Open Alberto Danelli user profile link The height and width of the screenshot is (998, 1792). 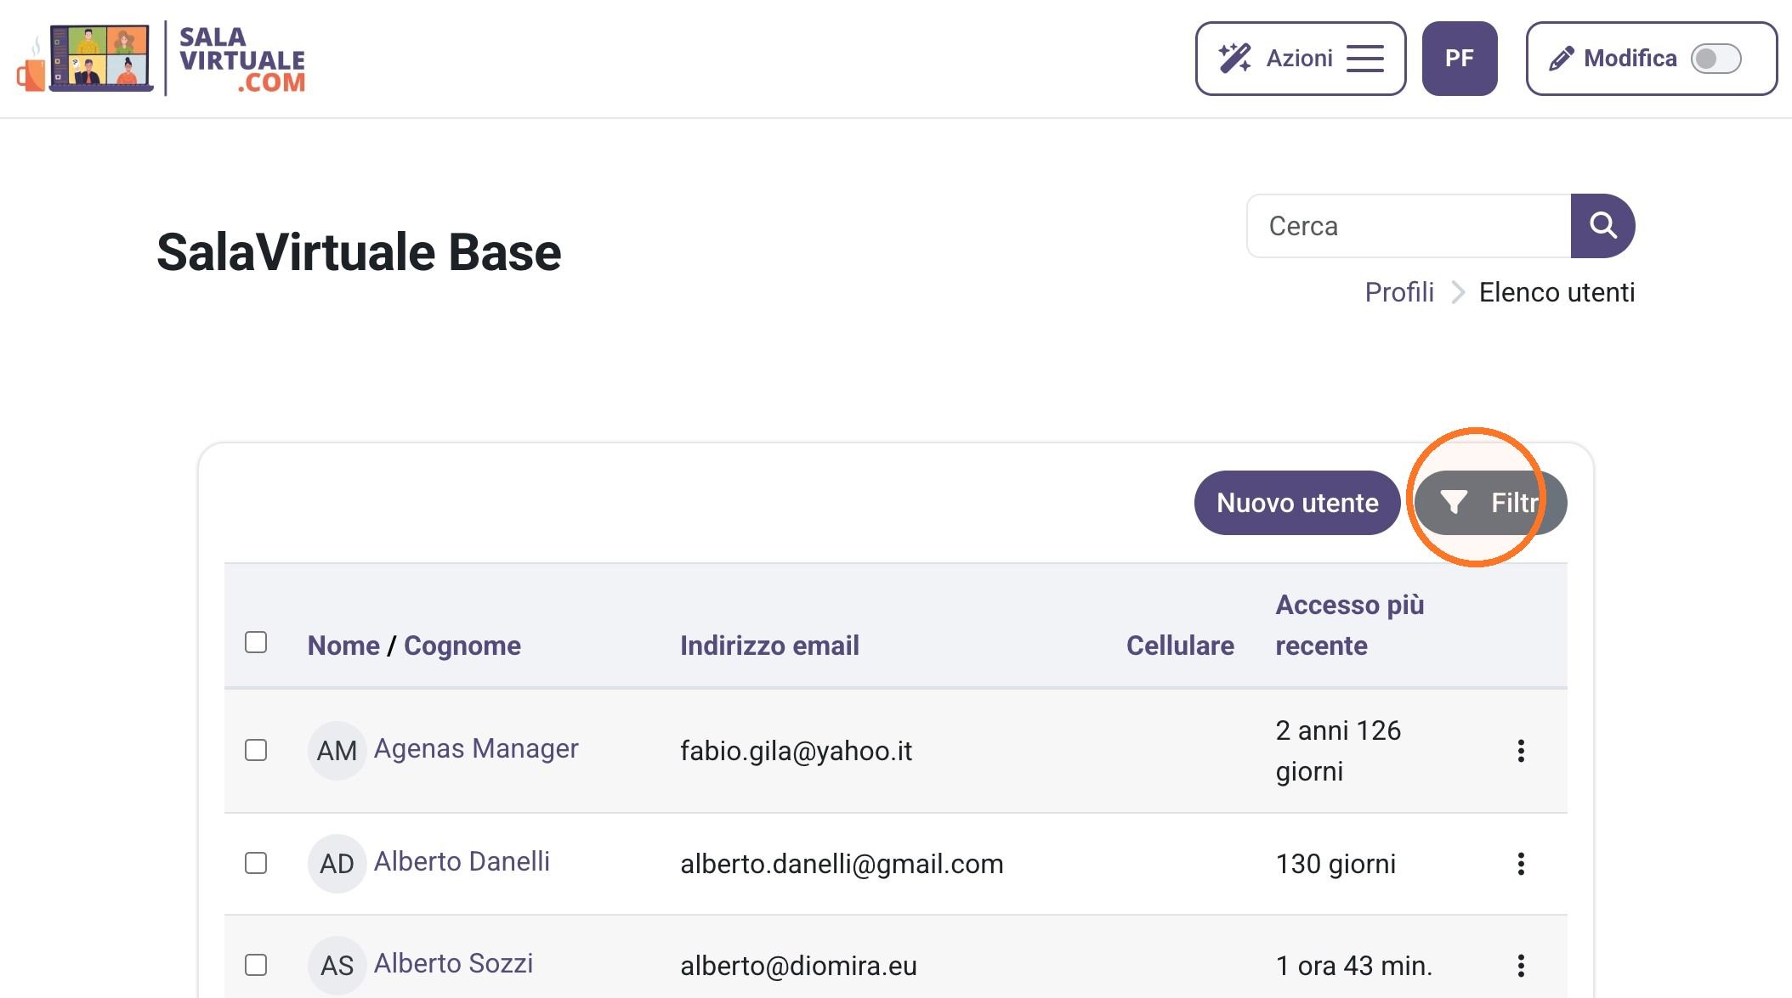tap(462, 861)
